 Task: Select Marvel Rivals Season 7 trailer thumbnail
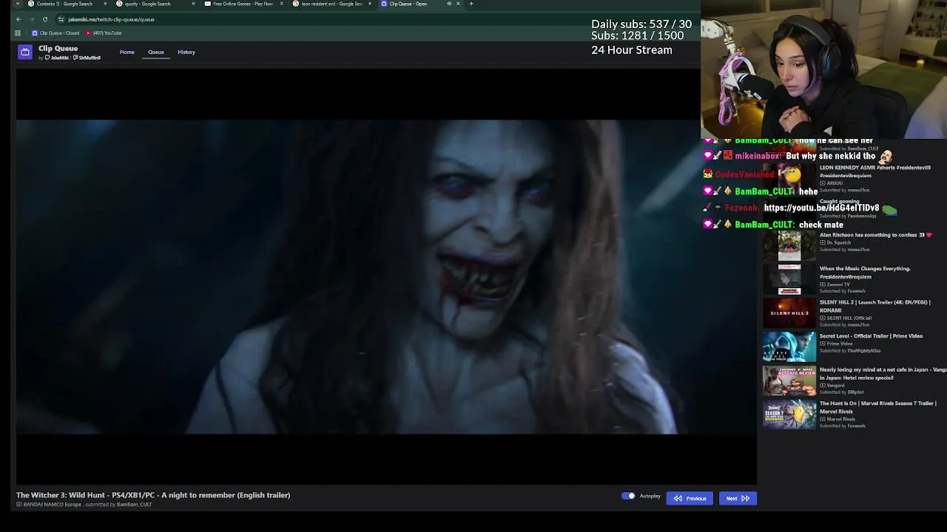point(789,414)
